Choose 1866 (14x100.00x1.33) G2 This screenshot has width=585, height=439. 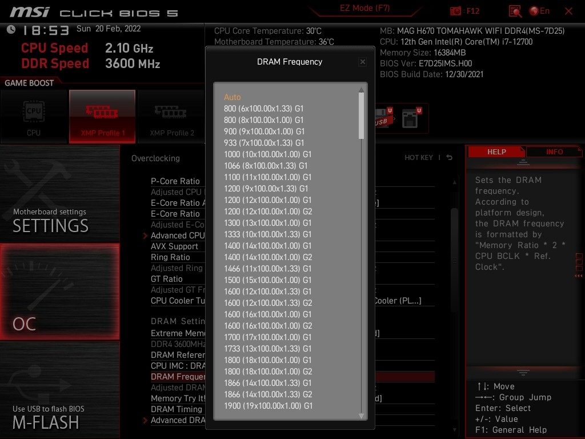[268, 394]
